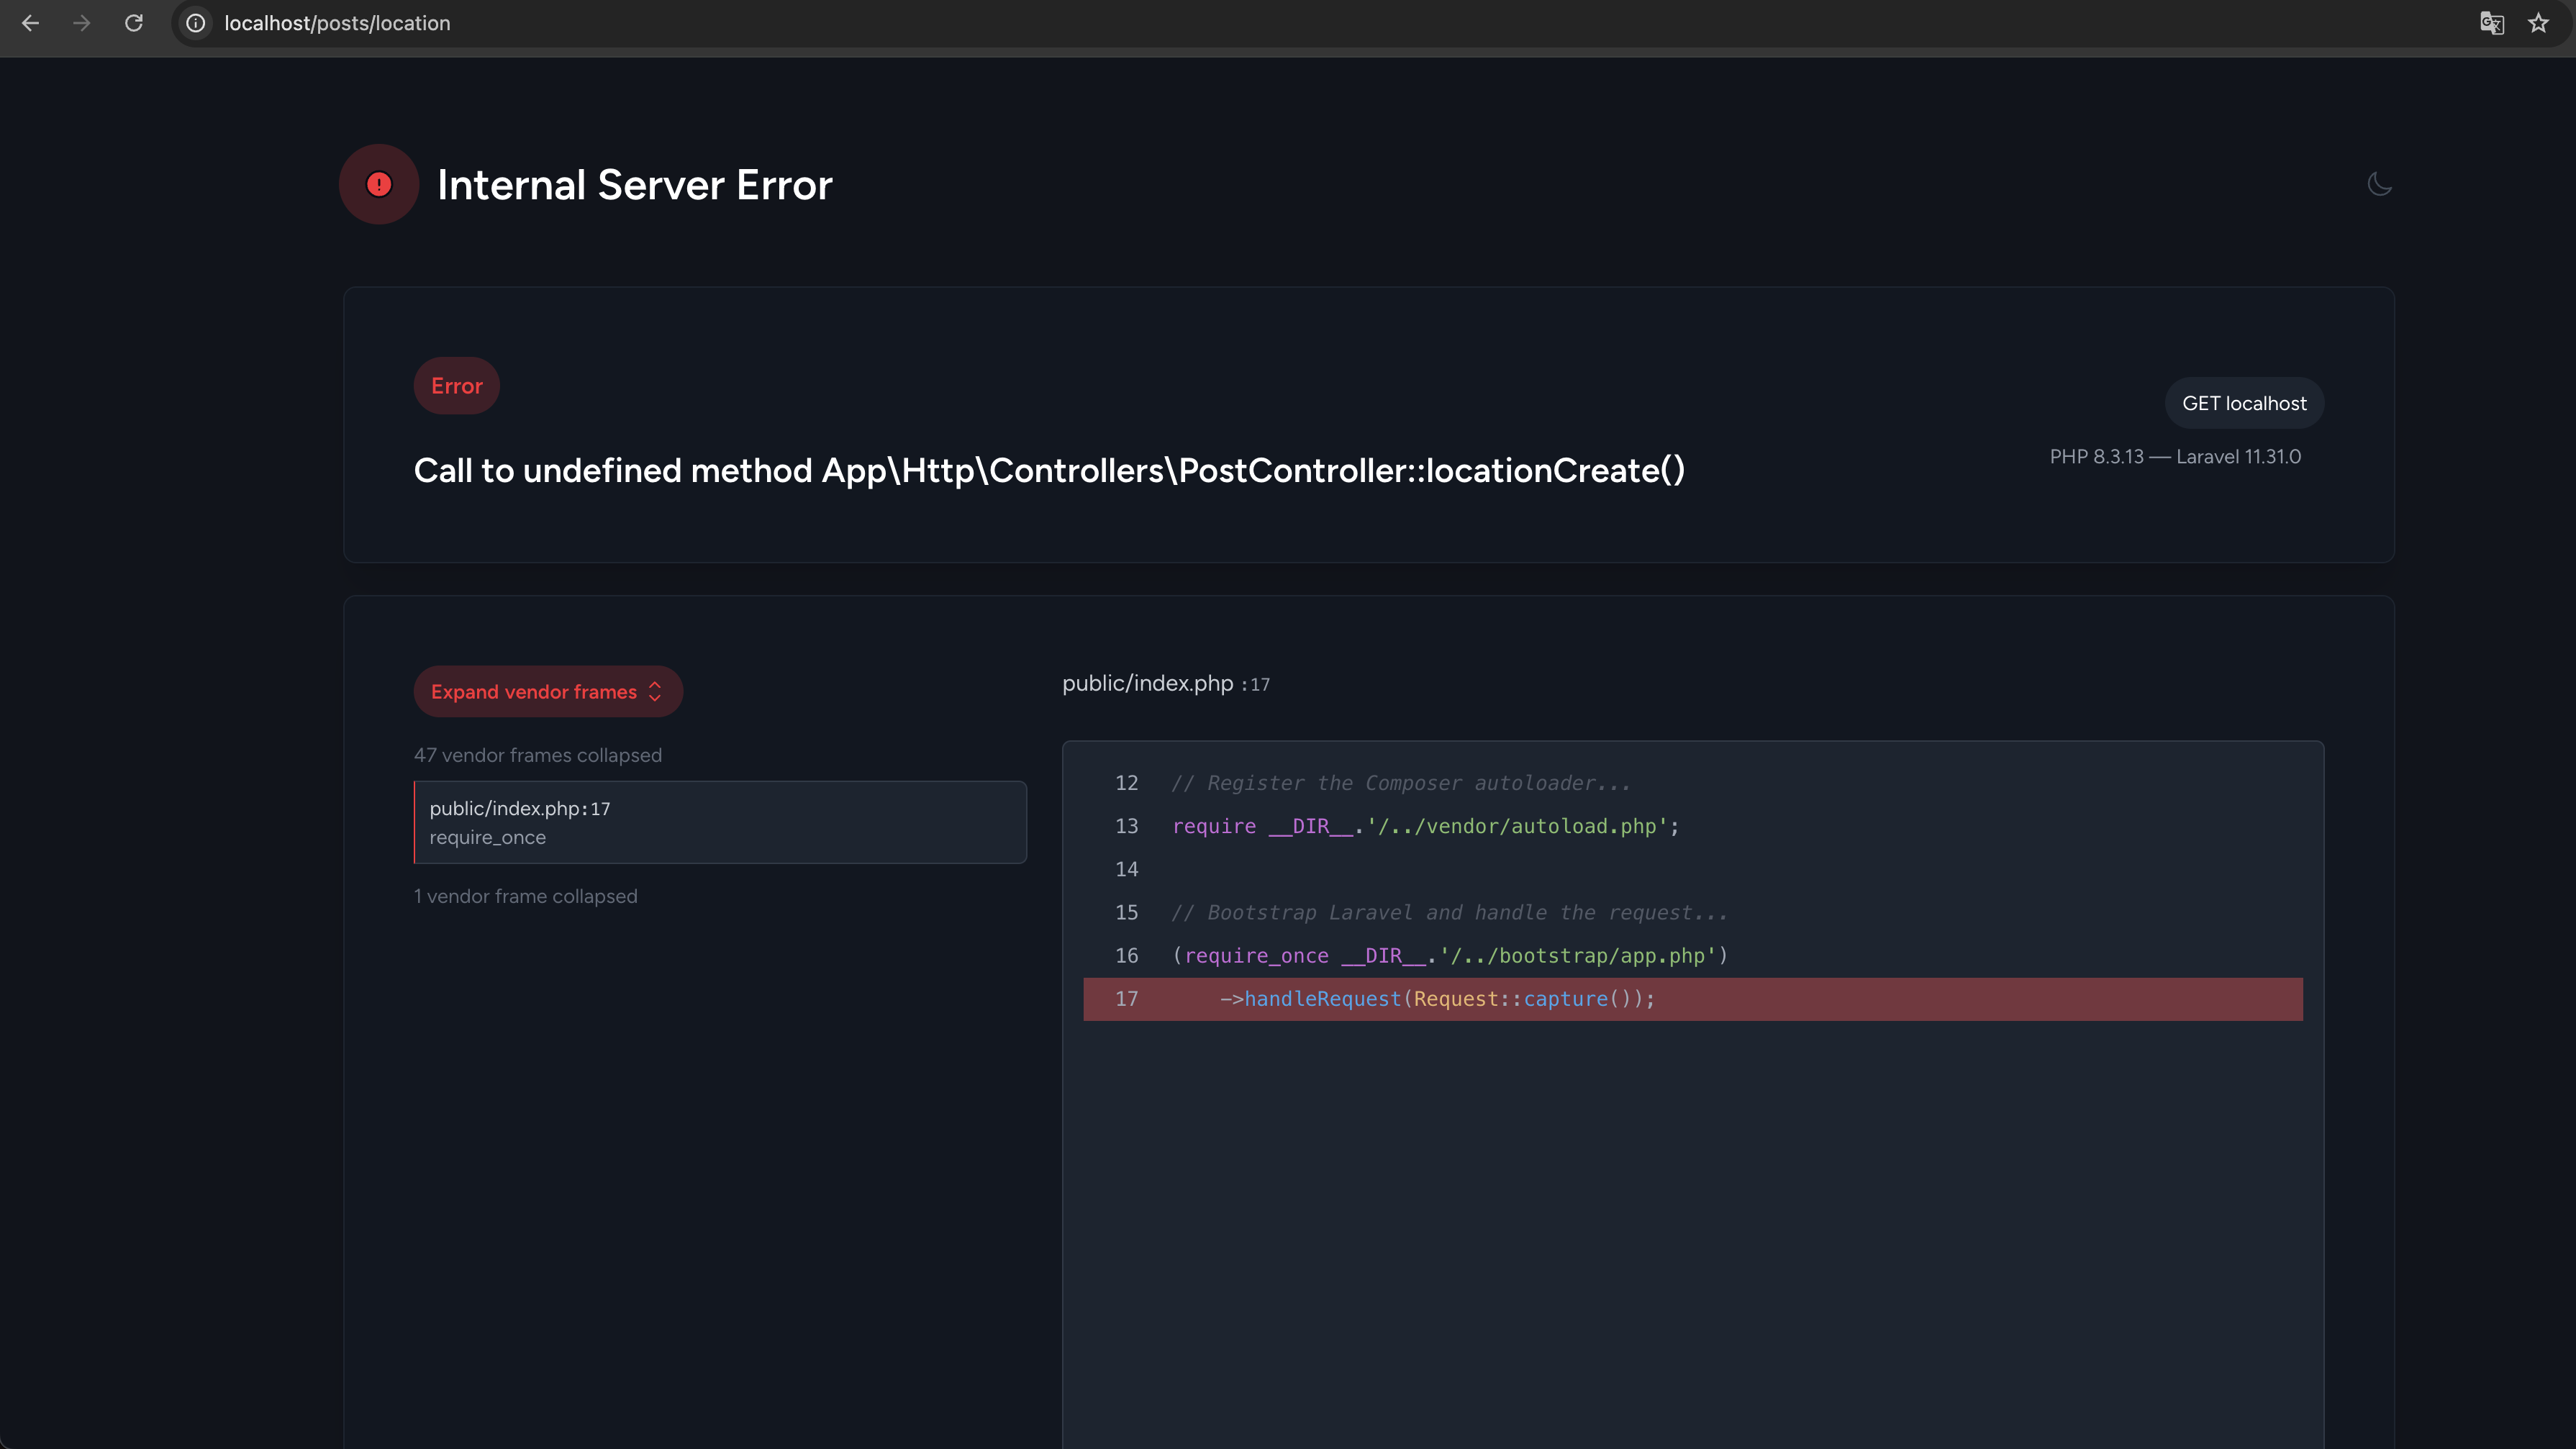
Task: Select the public/index.php:17 stack frame
Action: (x=720, y=822)
